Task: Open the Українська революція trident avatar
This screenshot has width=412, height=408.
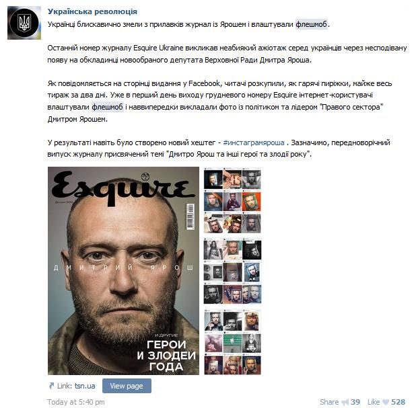Action: (24, 23)
